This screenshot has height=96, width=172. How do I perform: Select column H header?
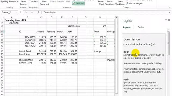pyautogui.click(x=100, y=17)
